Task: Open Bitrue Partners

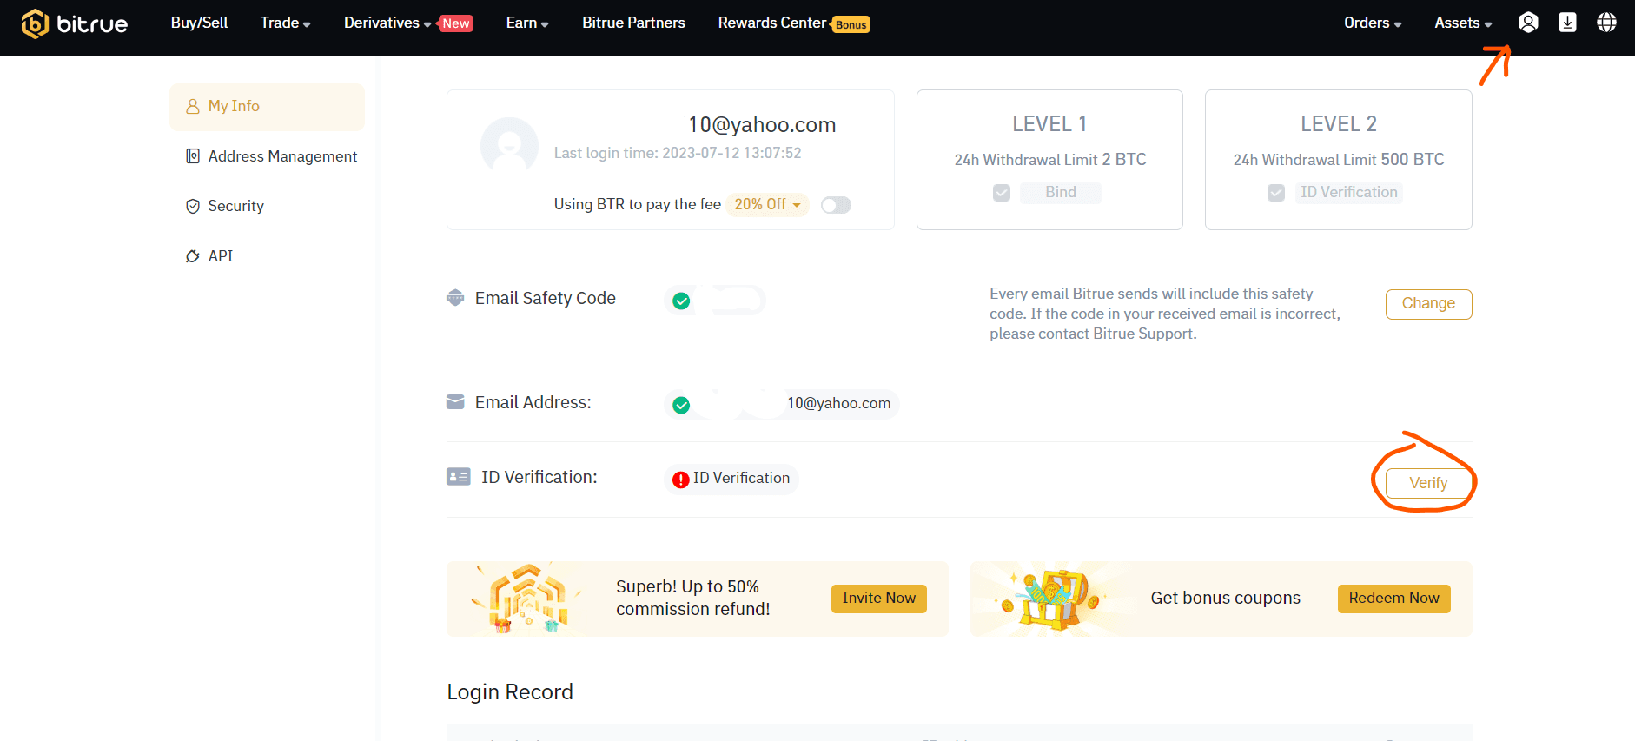Action: (x=633, y=23)
